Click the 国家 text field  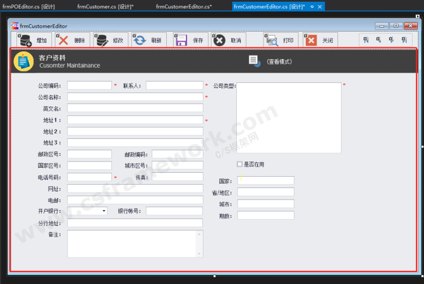coord(266,181)
